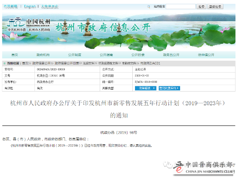Go to the 首页 navigation tab

point(14,55)
